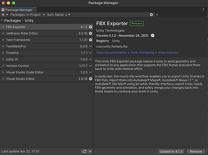Click version 1.17.7 on Version Control row

coord(83,66)
